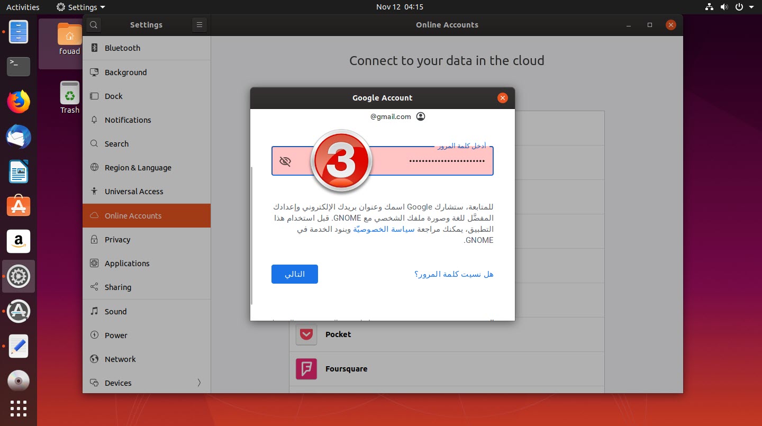Screen dimensions: 762x426
Task: Click the Network globe icon in sidebar
Action: [x=94, y=359]
